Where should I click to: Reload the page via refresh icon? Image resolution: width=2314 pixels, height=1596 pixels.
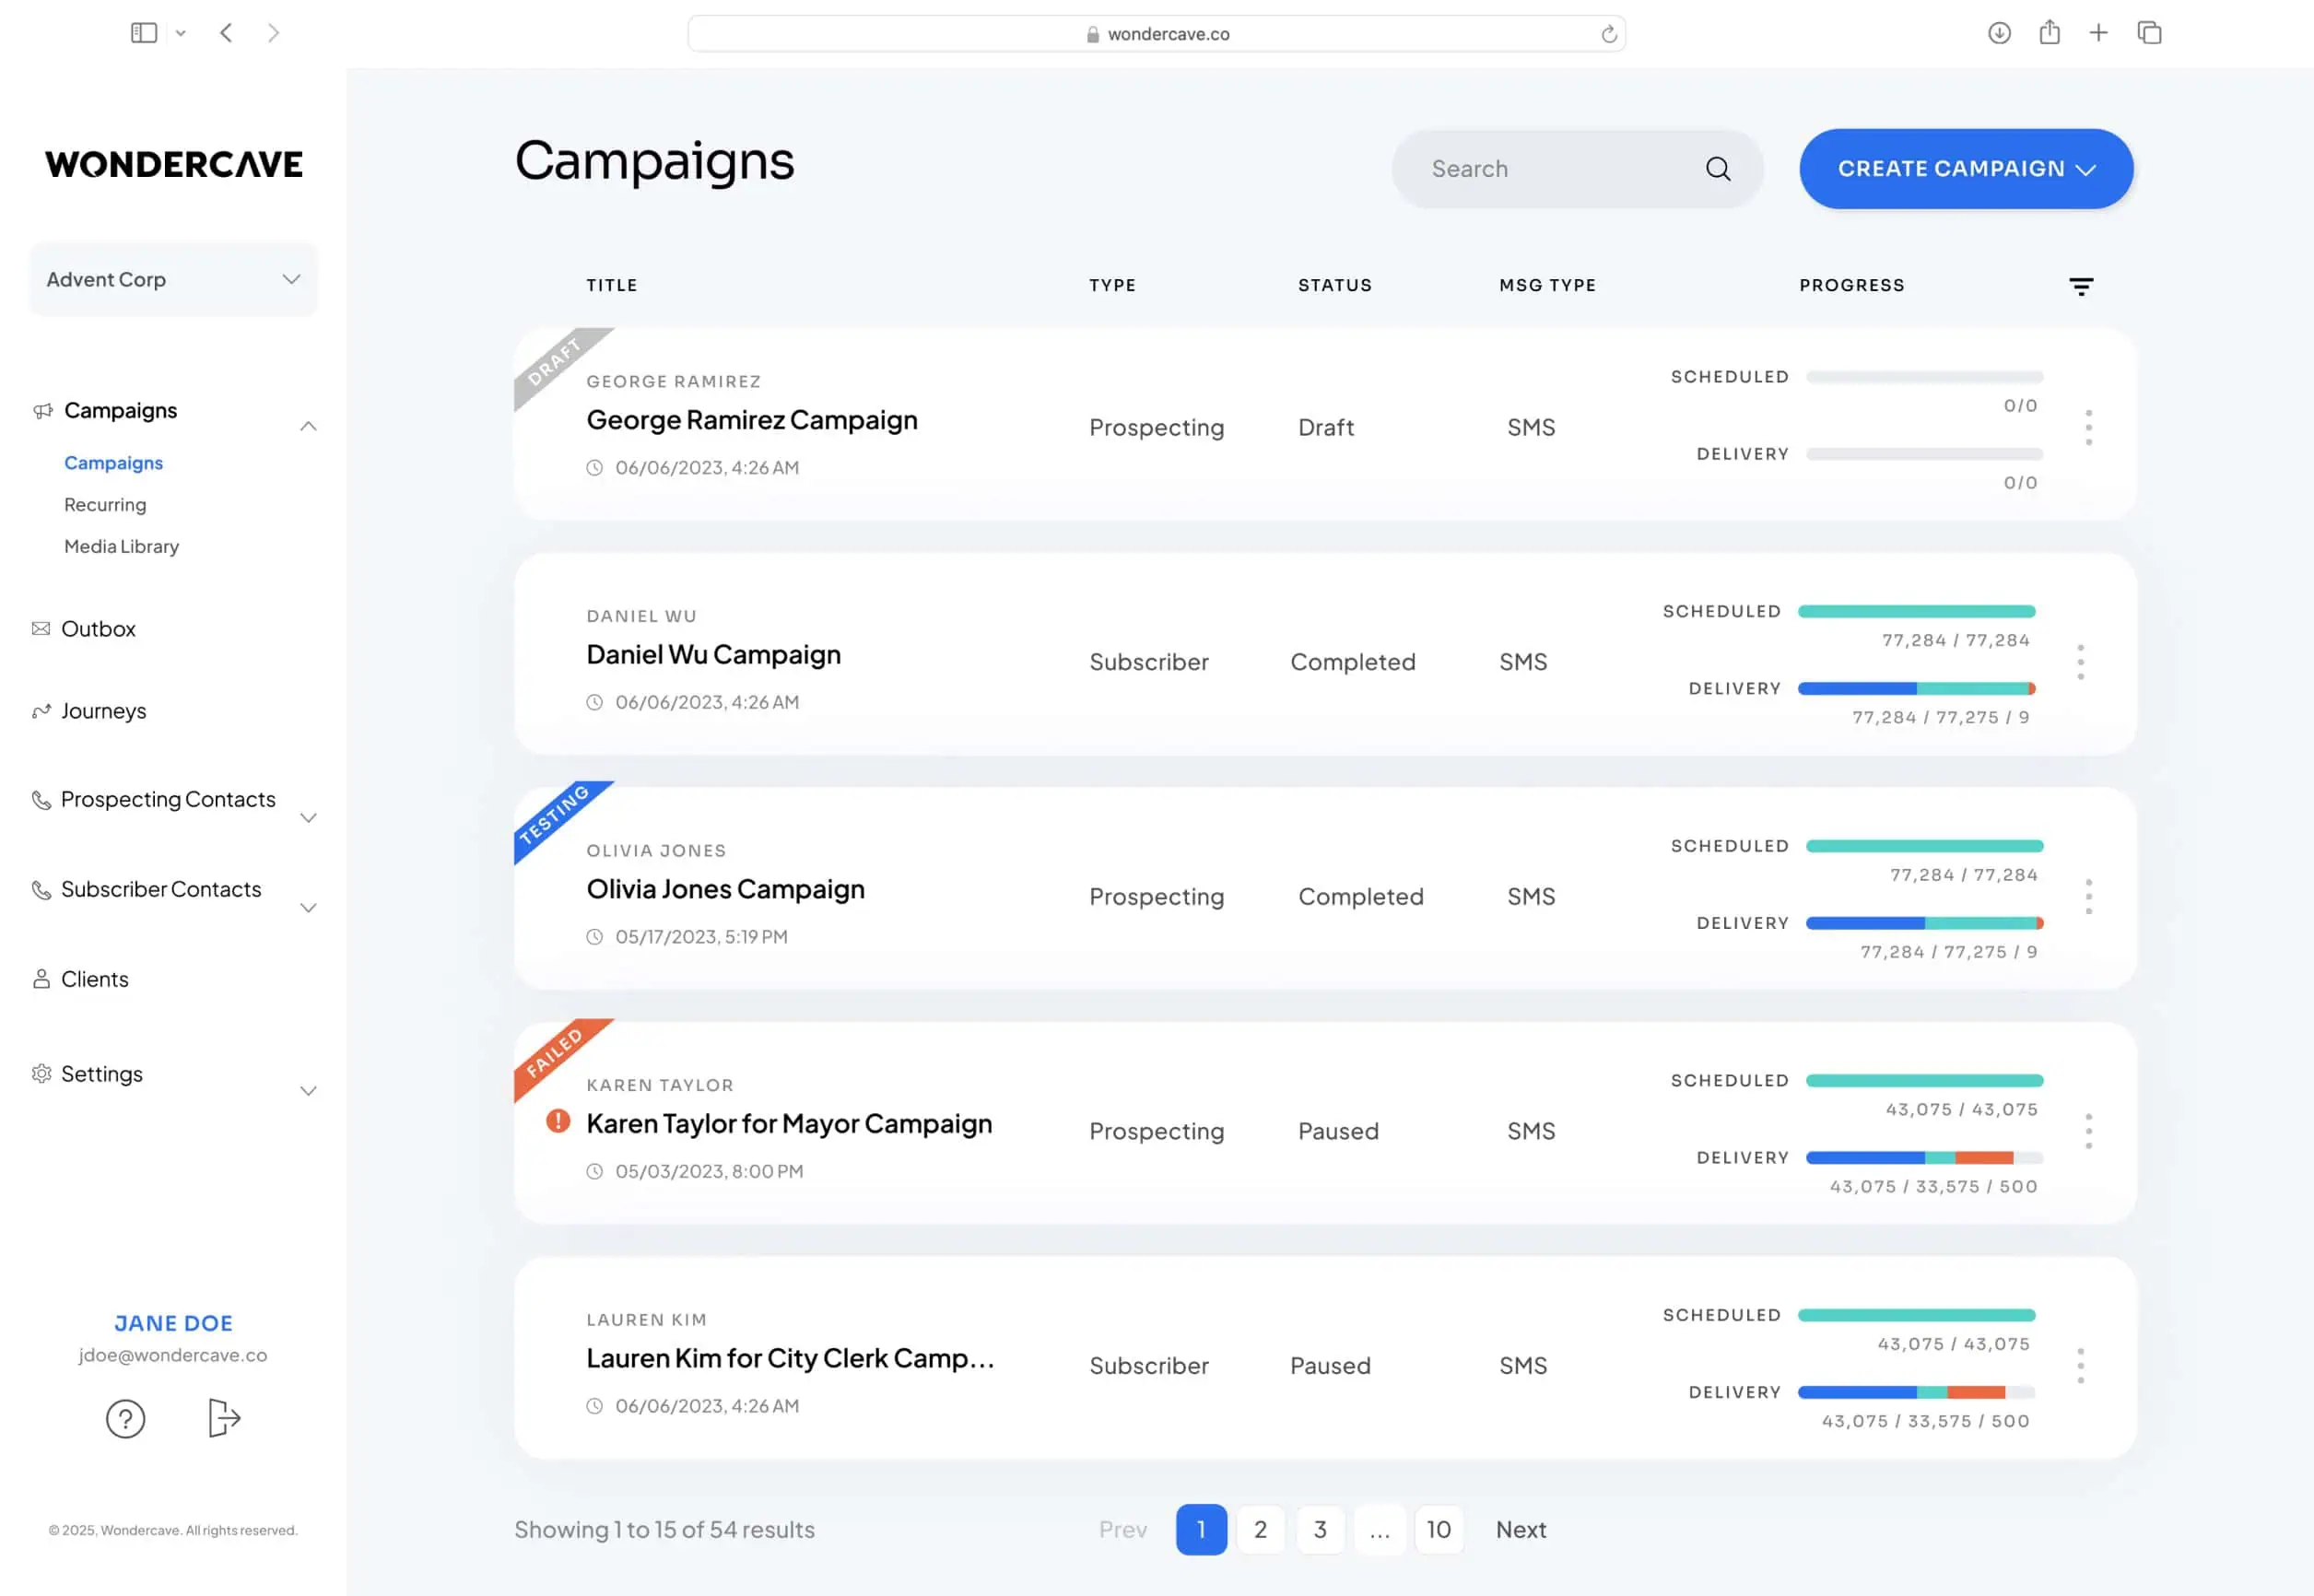coord(1608,34)
